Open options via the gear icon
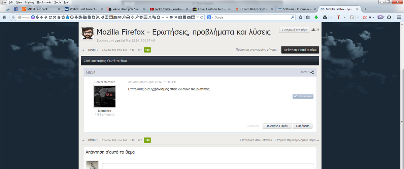This screenshot has width=404, height=169. (141, 17)
